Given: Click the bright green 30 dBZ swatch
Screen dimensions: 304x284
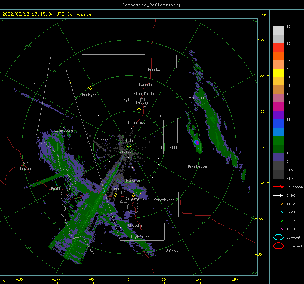Looking at the screenshot, I should tap(278, 140).
